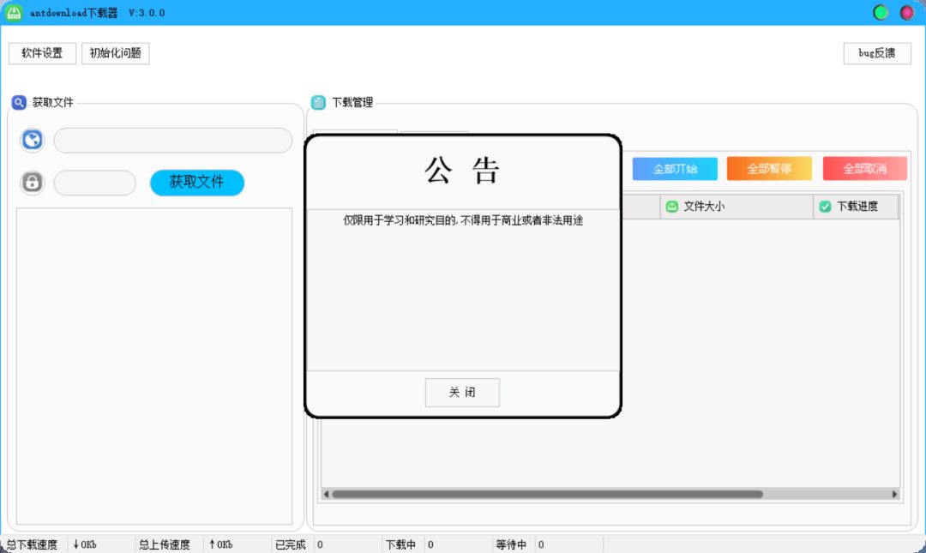This screenshot has width=926, height=553.
Task: Click the ant logo in the title bar
Action: tap(12, 12)
